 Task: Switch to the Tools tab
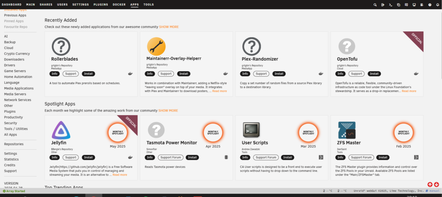(x=149, y=5)
